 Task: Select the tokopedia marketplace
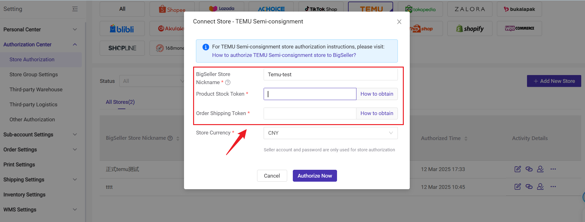[420, 9]
